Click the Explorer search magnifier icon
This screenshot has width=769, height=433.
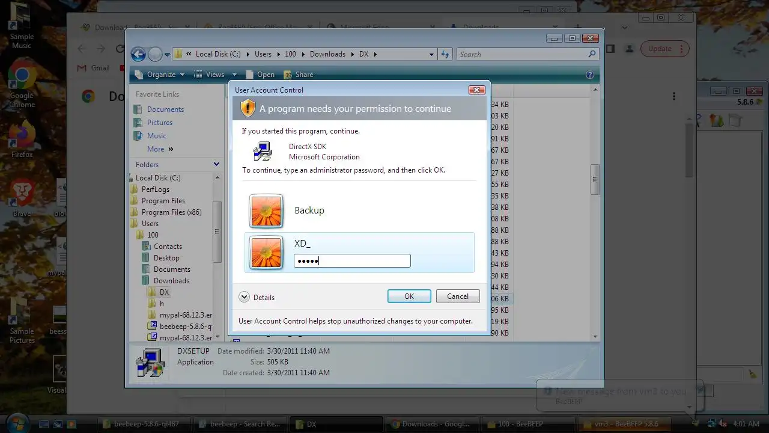click(592, 54)
